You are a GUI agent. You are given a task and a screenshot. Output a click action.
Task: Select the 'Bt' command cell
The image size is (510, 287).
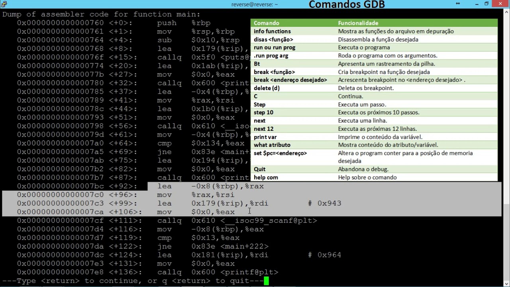click(257, 64)
